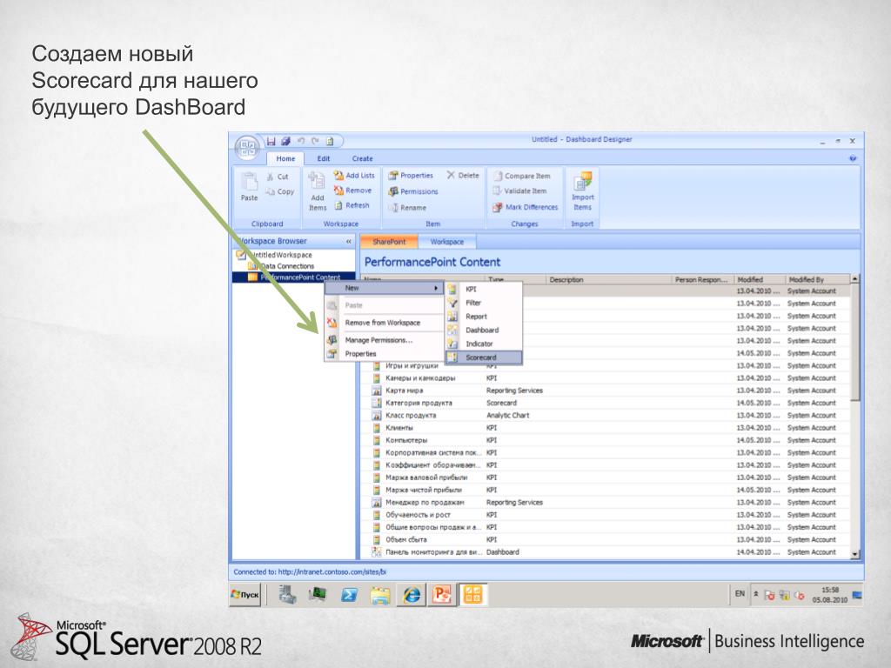Click Delete in the ribbon
891x668 pixels.
click(463, 176)
